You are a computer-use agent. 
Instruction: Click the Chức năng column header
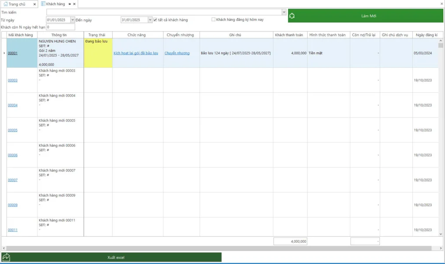point(138,35)
